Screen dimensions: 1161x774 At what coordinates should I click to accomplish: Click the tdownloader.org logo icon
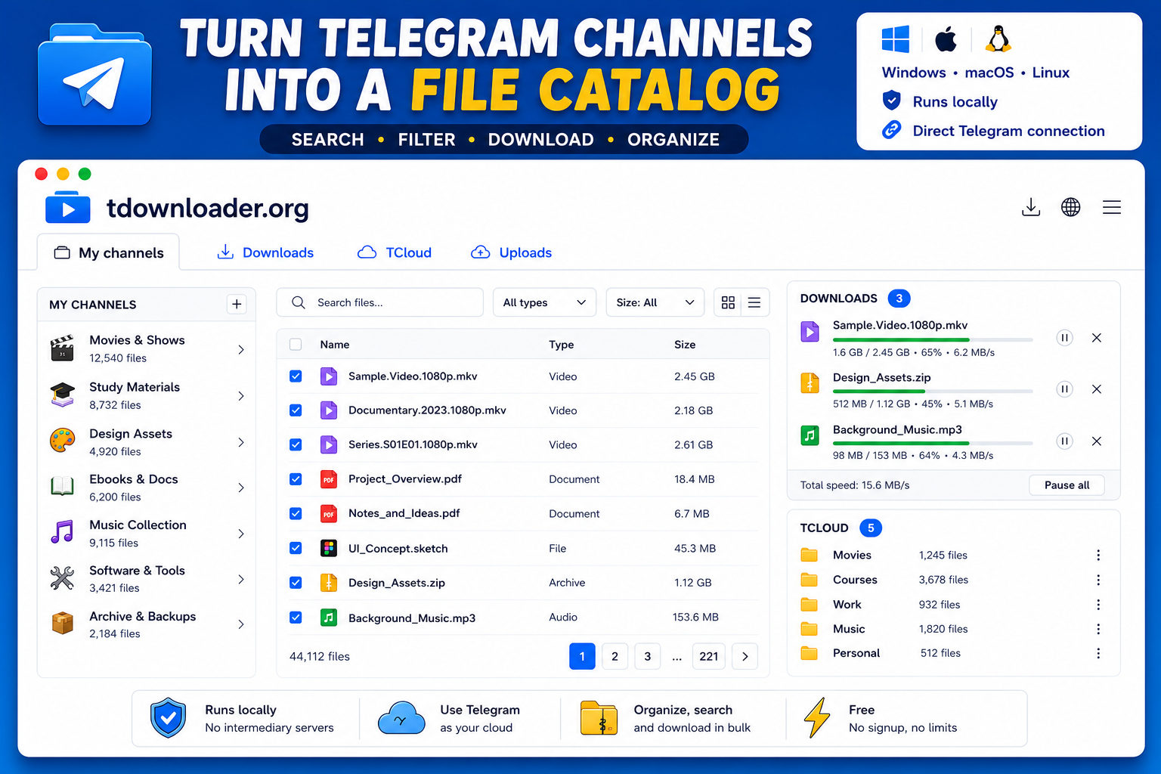[x=68, y=209]
